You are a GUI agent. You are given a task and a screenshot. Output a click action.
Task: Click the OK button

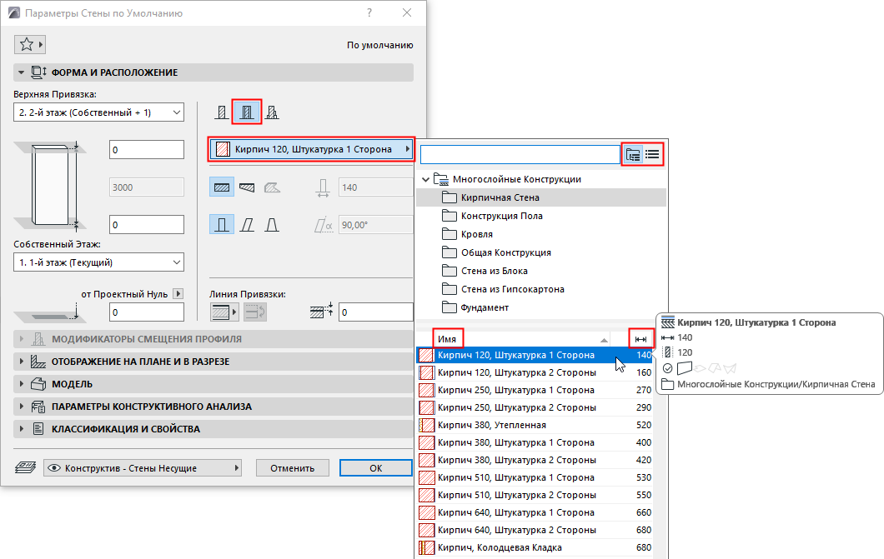(376, 468)
